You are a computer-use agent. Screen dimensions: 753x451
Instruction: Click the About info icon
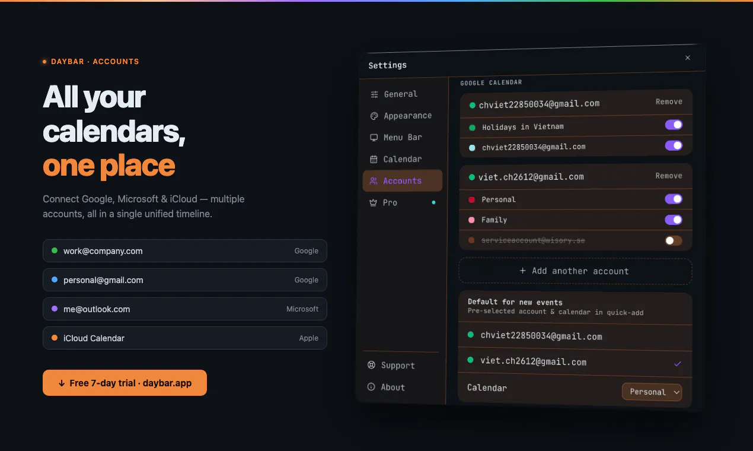point(371,387)
